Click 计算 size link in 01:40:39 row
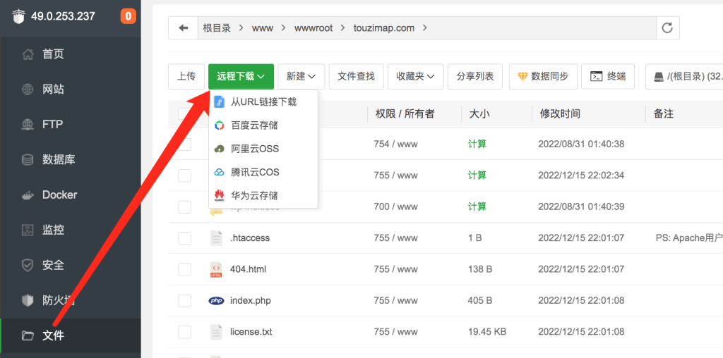 pos(477,206)
